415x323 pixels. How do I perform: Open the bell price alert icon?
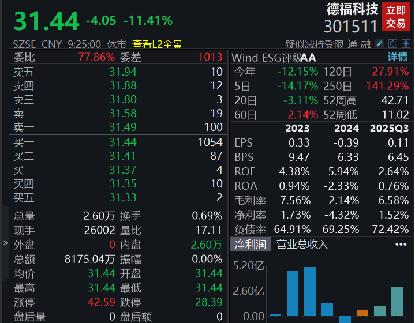click(x=392, y=43)
